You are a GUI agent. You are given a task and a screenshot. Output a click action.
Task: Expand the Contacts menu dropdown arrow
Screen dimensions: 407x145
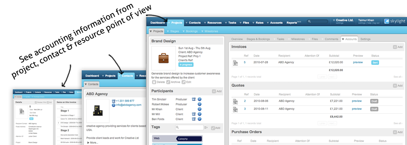click(186, 23)
